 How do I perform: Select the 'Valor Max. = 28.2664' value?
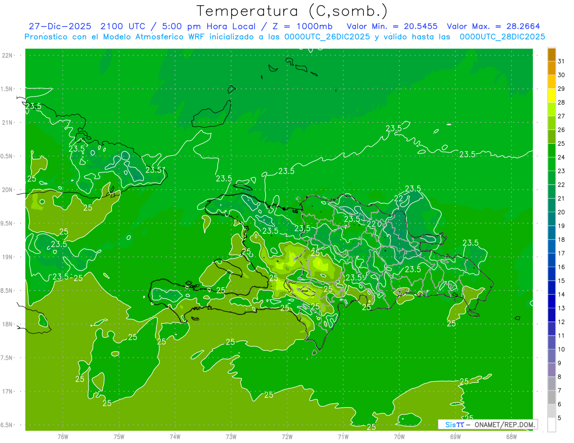[x=494, y=26]
